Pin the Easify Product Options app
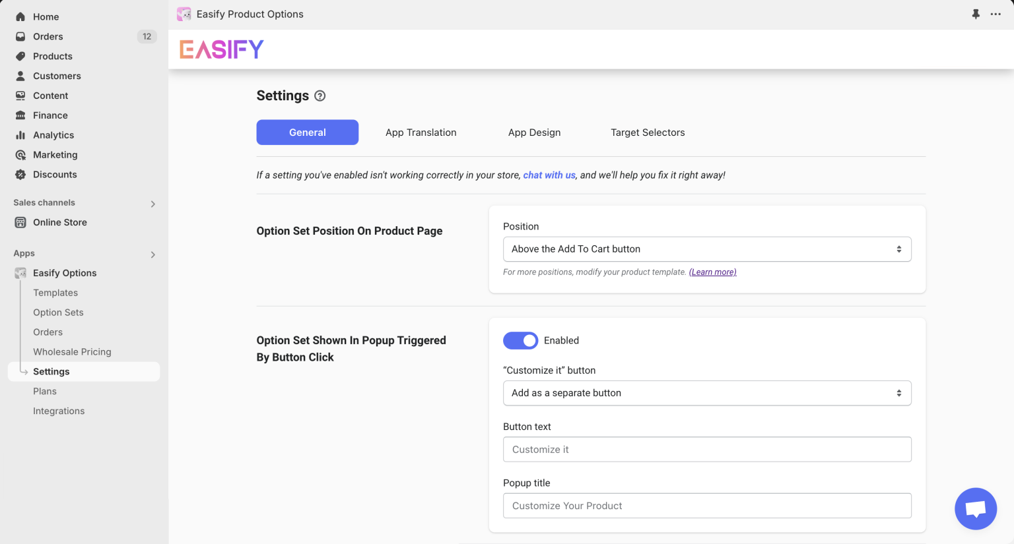1014x544 pixels. (976, 14)
